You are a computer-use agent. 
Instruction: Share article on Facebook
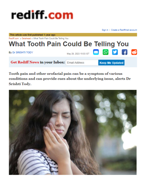click(x=124, y=52)
